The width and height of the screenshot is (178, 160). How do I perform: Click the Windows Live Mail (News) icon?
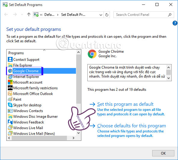[10, 133]
